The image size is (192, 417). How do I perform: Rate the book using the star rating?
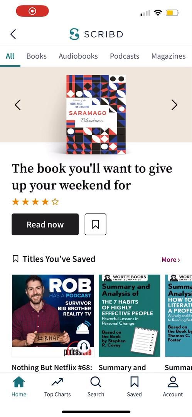click(35, 202)
